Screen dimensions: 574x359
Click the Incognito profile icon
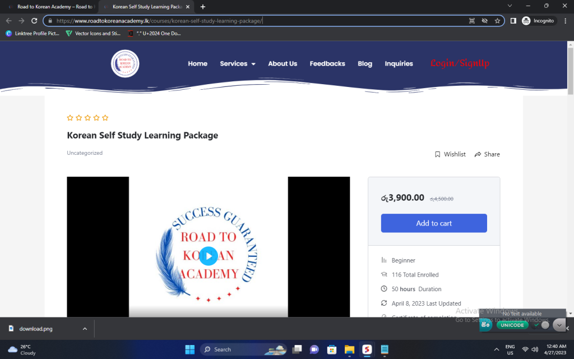(526, 21)
